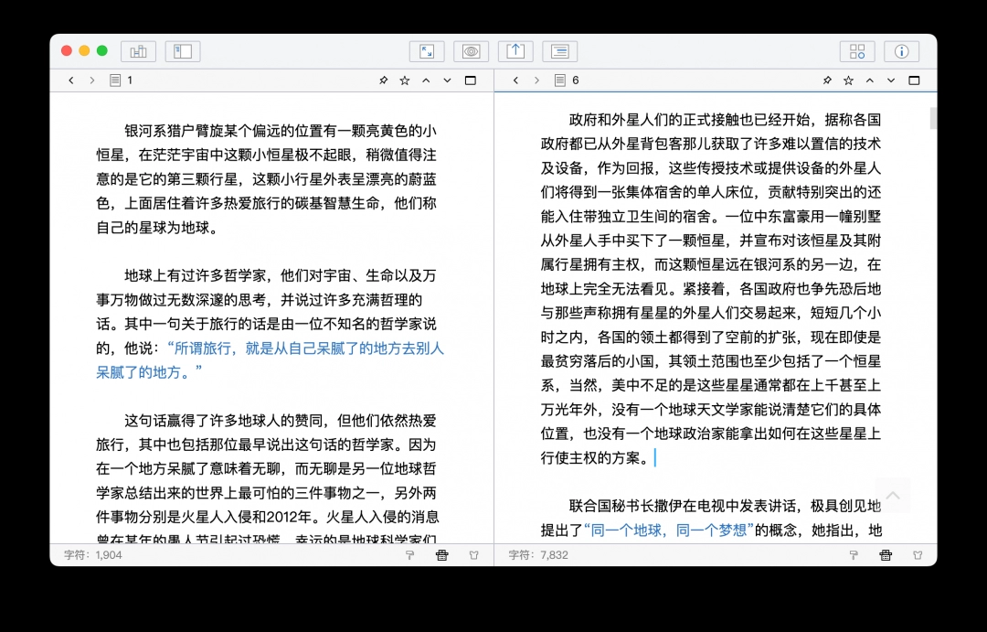Jump to next document in right pane
Viewport: 987px width, 632px height.
[x=891, y=80]
